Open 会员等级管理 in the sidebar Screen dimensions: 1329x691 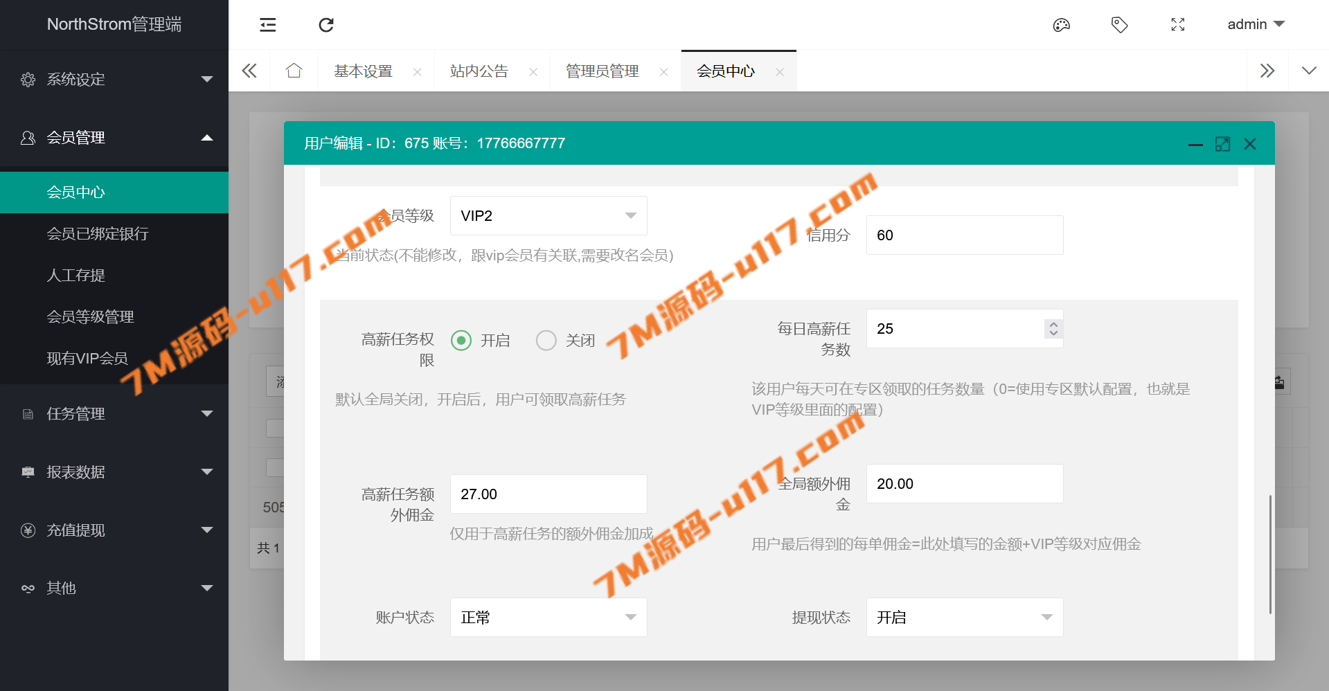90,317
